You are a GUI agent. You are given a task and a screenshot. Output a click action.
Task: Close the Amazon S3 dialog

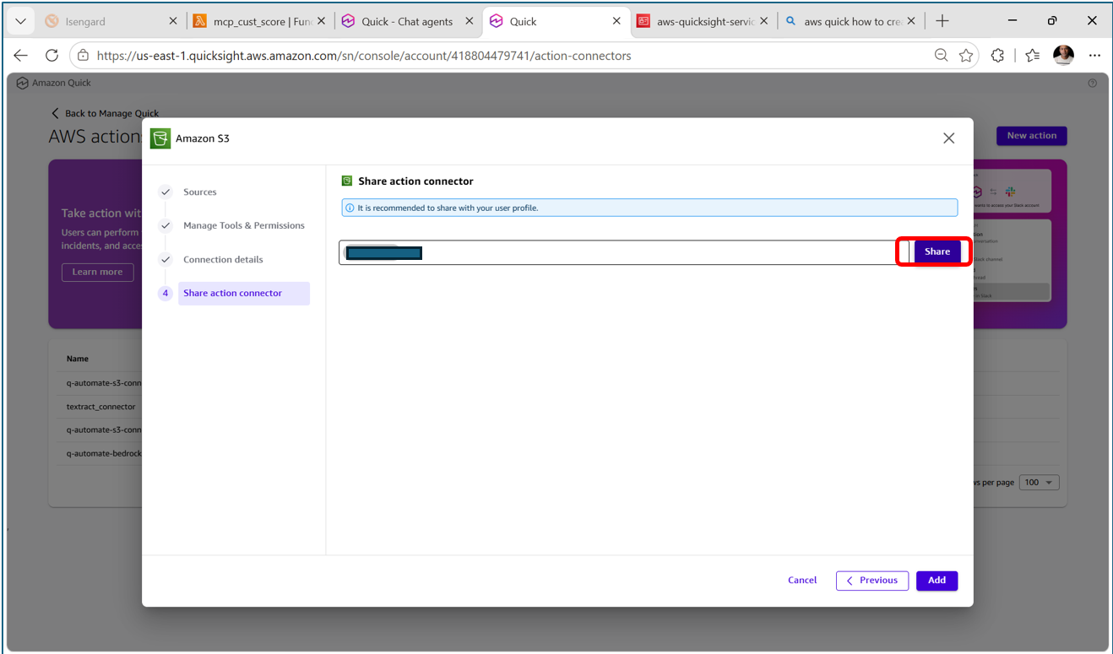tap(949, 138)
